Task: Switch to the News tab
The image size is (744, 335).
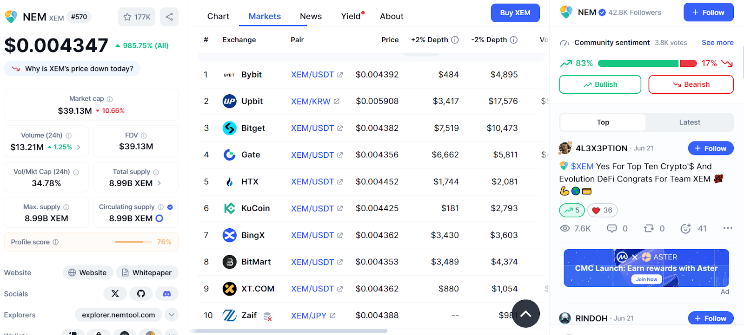Action: click(311, 16)
